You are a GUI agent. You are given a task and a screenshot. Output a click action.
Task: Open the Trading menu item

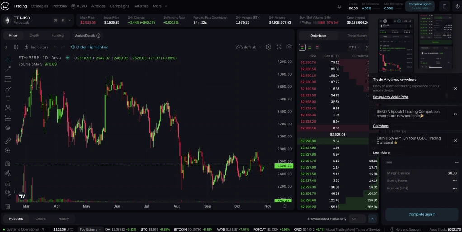(20, 6)
